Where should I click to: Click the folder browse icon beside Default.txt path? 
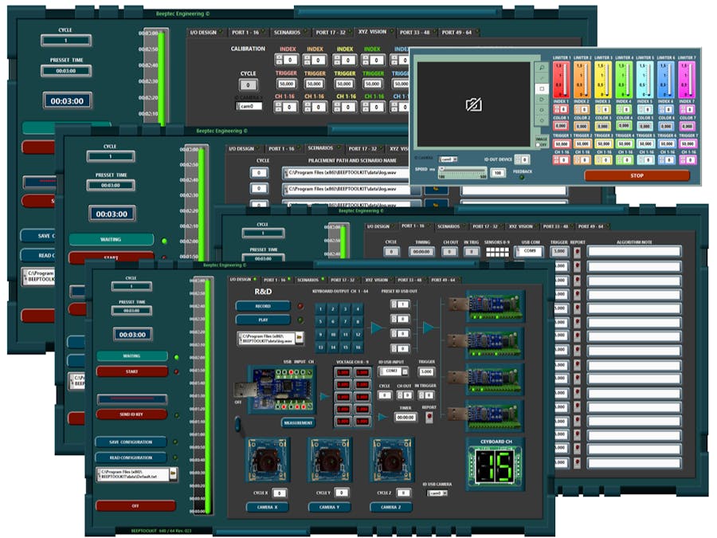tap(174, 473)
